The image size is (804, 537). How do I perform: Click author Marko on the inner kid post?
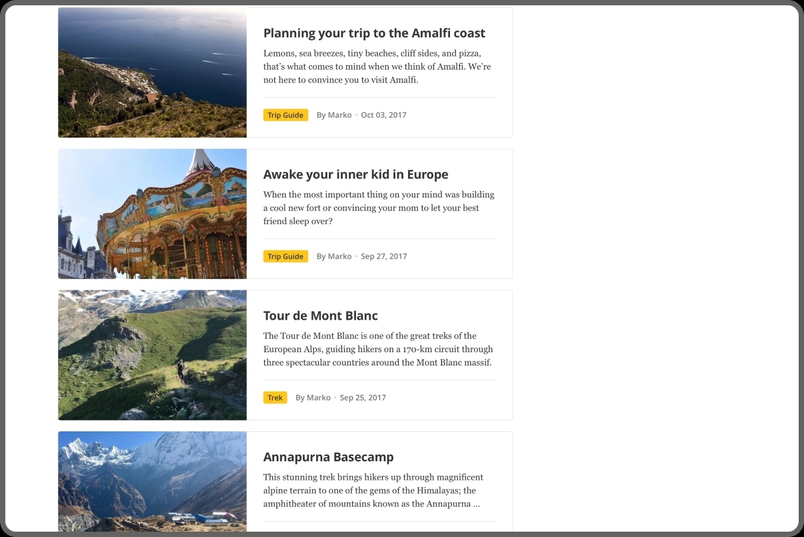(339, 257)
